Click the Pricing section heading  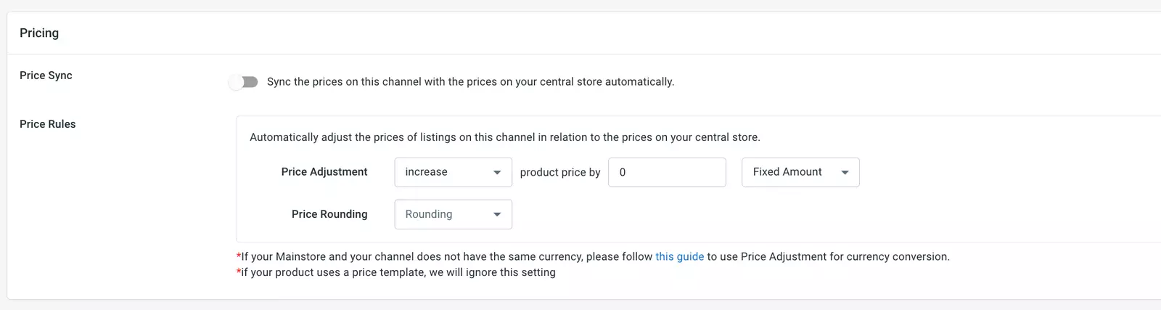tap(39, 33)
